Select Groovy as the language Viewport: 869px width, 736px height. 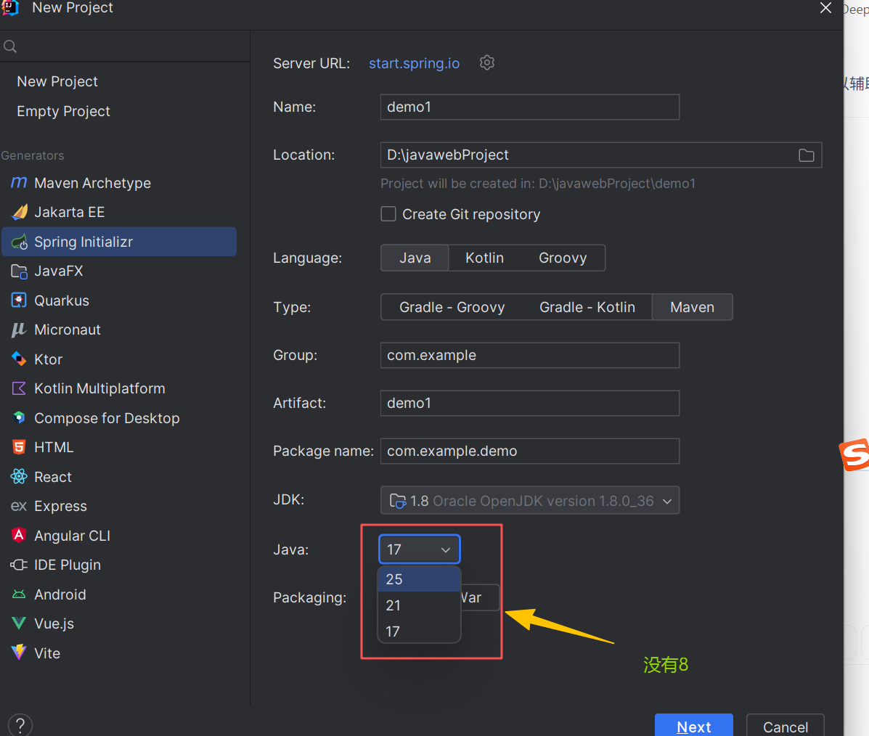(x=563, y=258)
